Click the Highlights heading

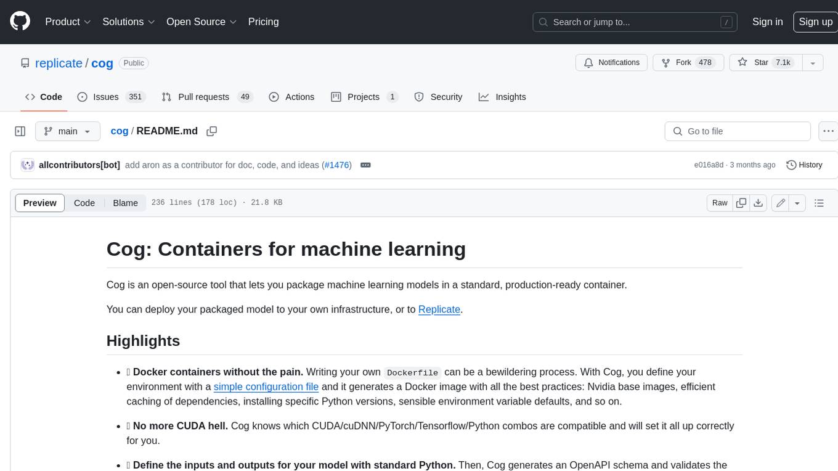(x=143, y=341)
